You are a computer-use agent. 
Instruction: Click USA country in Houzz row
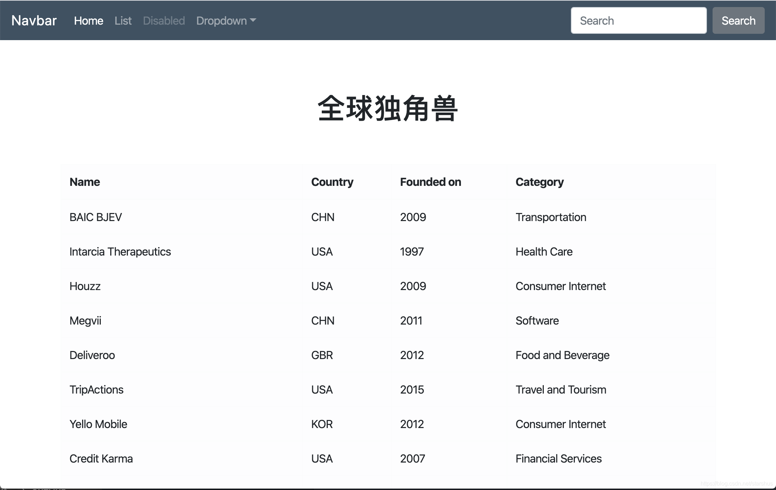point(322,286)
